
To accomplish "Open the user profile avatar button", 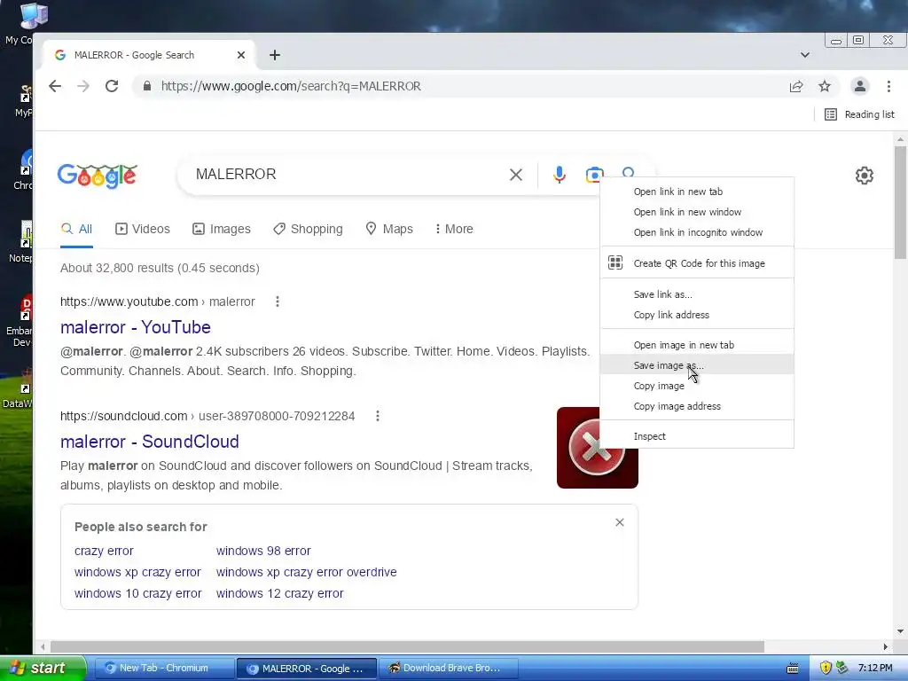I will [860, 86].
